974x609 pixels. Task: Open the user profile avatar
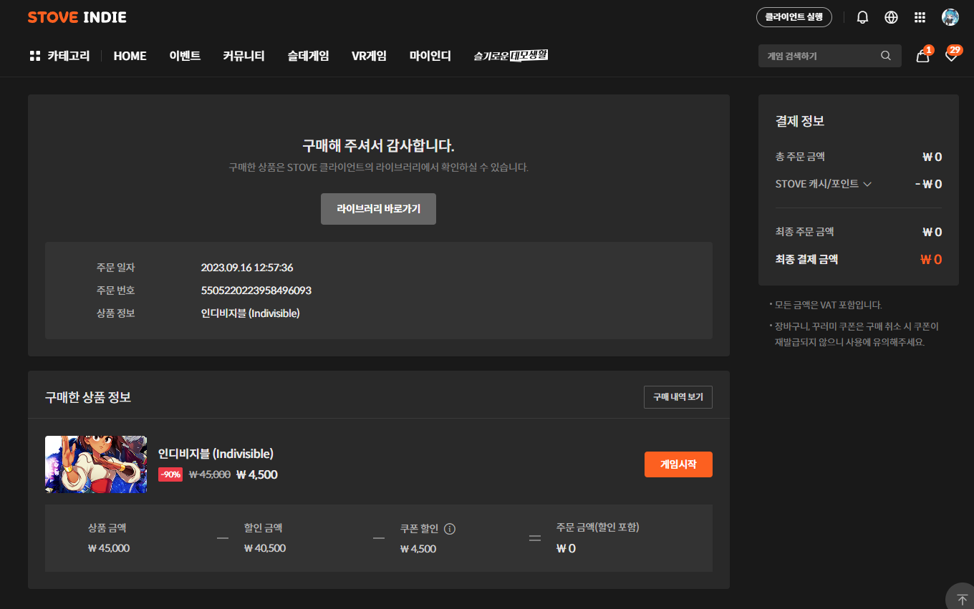[x=950, y=17]
